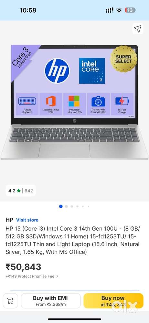Select the first active carousel dot
149x323 pixels.
[61, 206]
